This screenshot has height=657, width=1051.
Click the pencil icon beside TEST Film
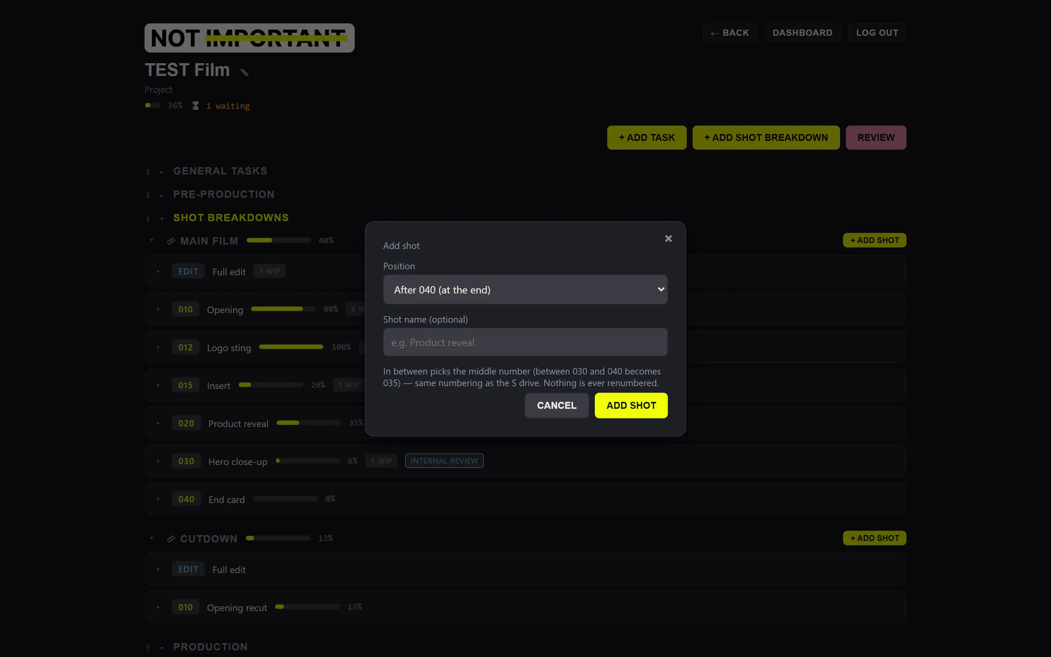pyautogui.click(x=245, y=73)
